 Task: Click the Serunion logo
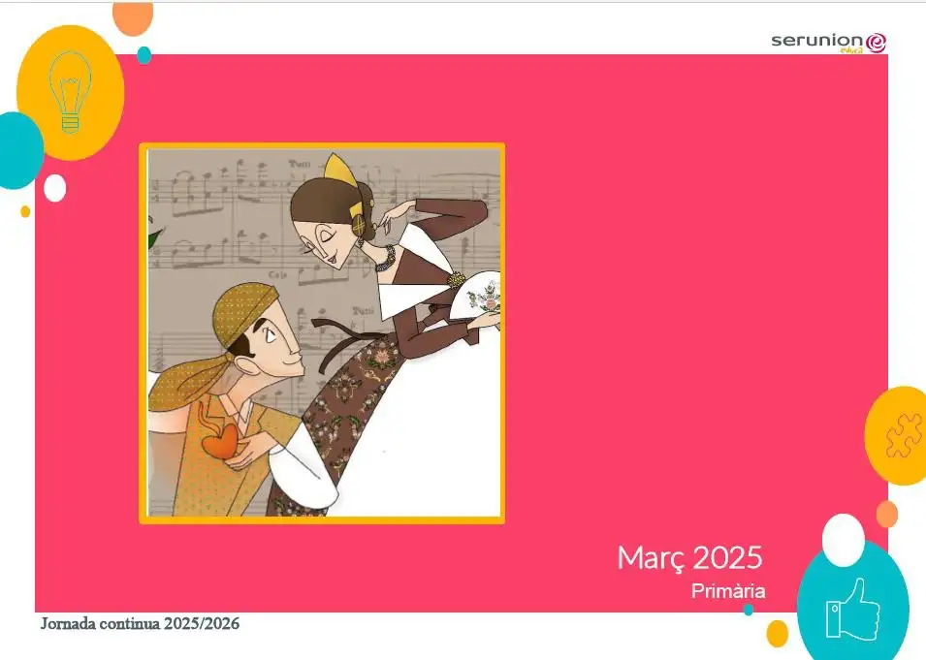coord(828,42)
